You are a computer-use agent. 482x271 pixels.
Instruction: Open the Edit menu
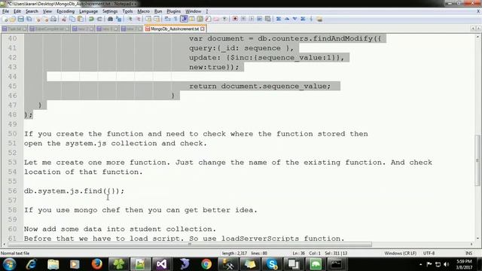(17, 11)
